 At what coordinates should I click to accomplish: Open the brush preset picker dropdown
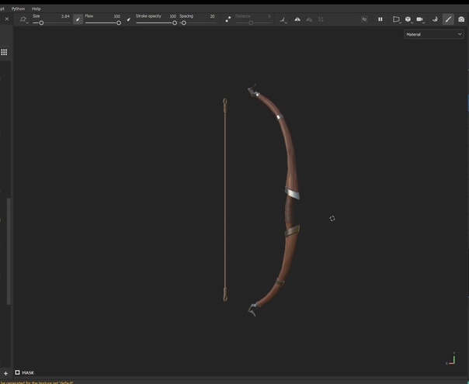pos(23,19)
